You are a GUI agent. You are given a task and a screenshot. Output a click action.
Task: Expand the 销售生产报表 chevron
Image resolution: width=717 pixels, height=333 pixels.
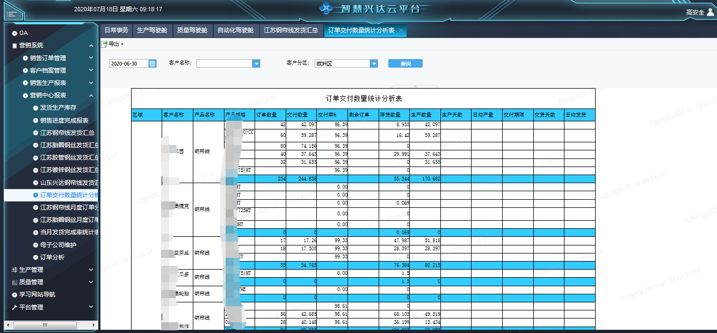pyautogui.click(x=91, y=83)
